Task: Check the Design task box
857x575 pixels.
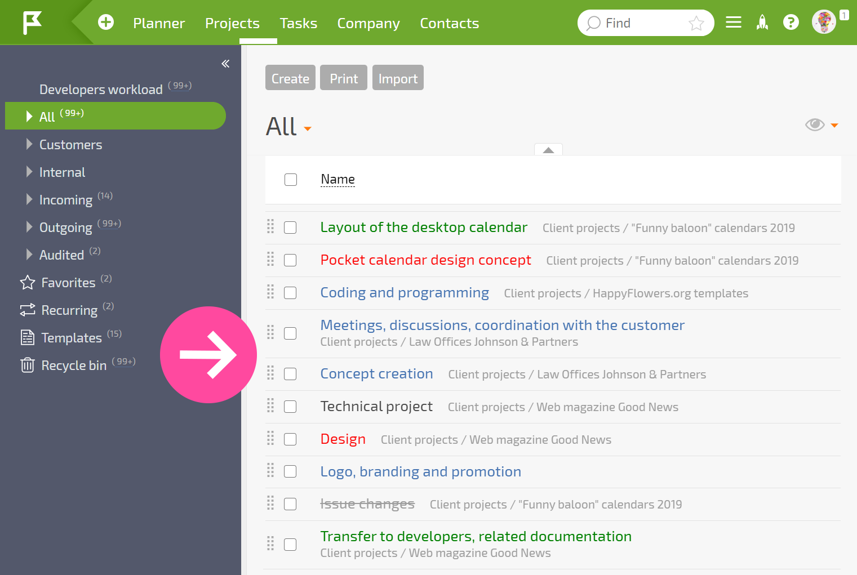Action: tap(290, 439)
